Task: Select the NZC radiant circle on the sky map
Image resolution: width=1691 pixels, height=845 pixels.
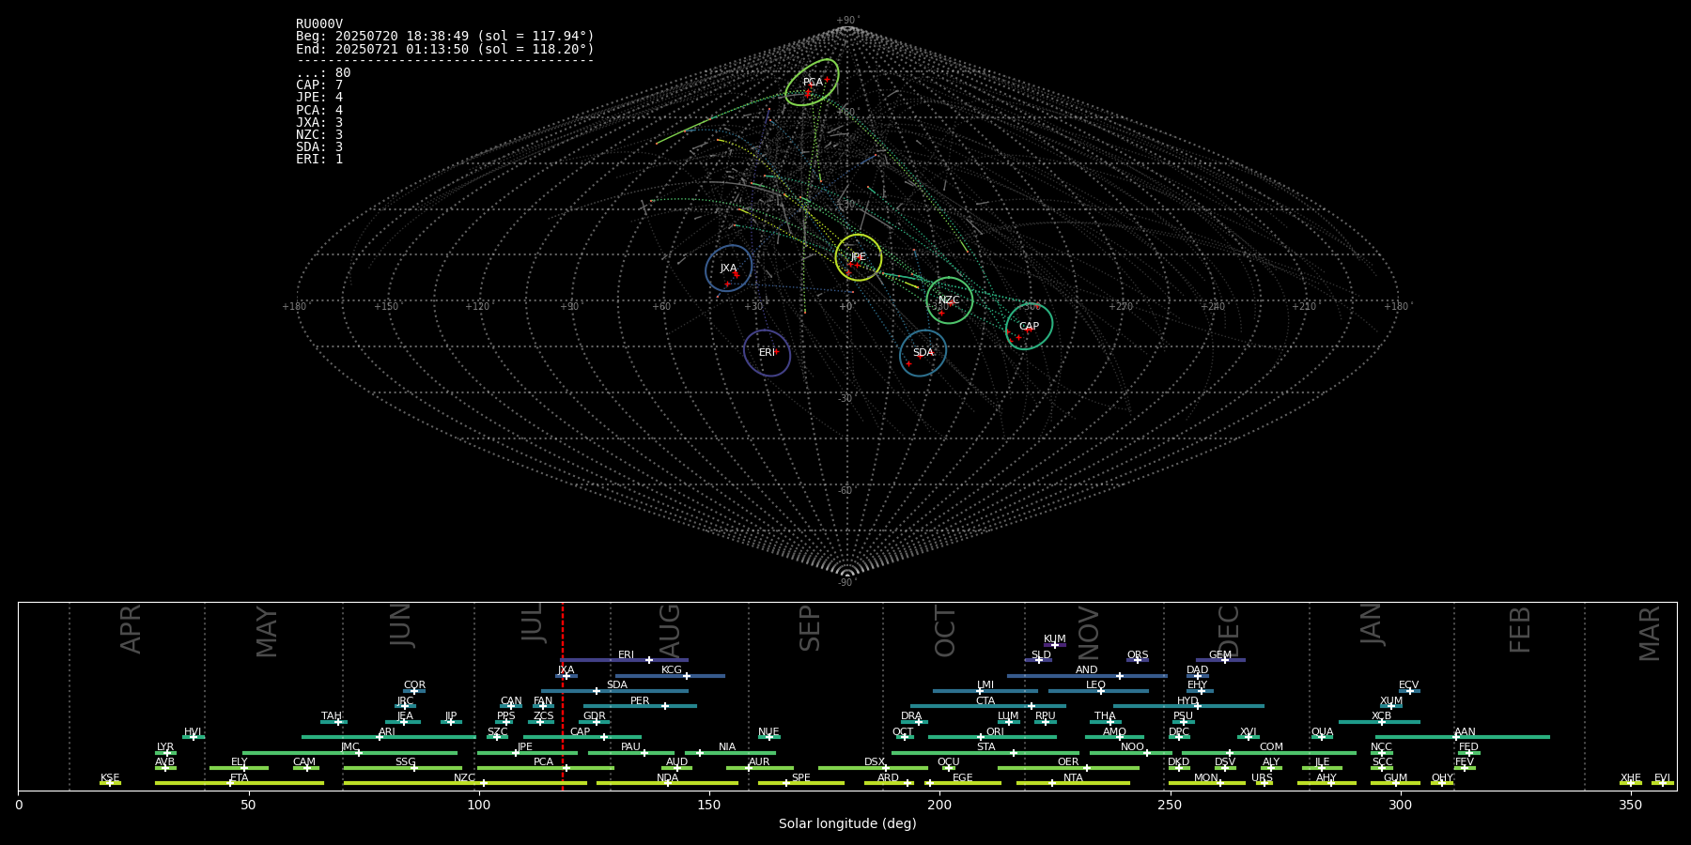Action: (x=949, y=300)
